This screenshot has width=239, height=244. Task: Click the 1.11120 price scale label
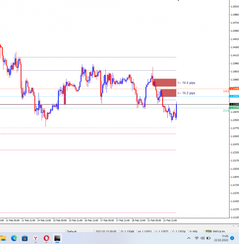235,217
